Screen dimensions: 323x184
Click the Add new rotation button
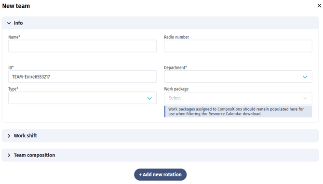point(160,174)
